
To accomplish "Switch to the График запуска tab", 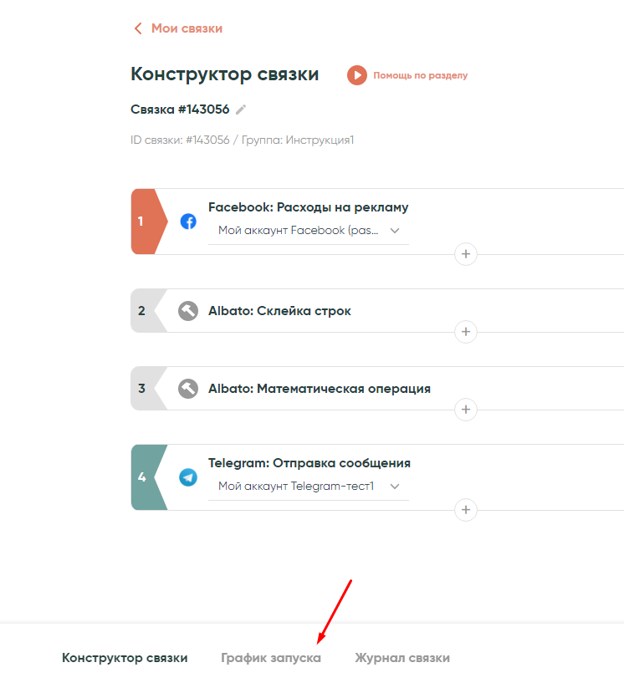I will coord(271,658).
